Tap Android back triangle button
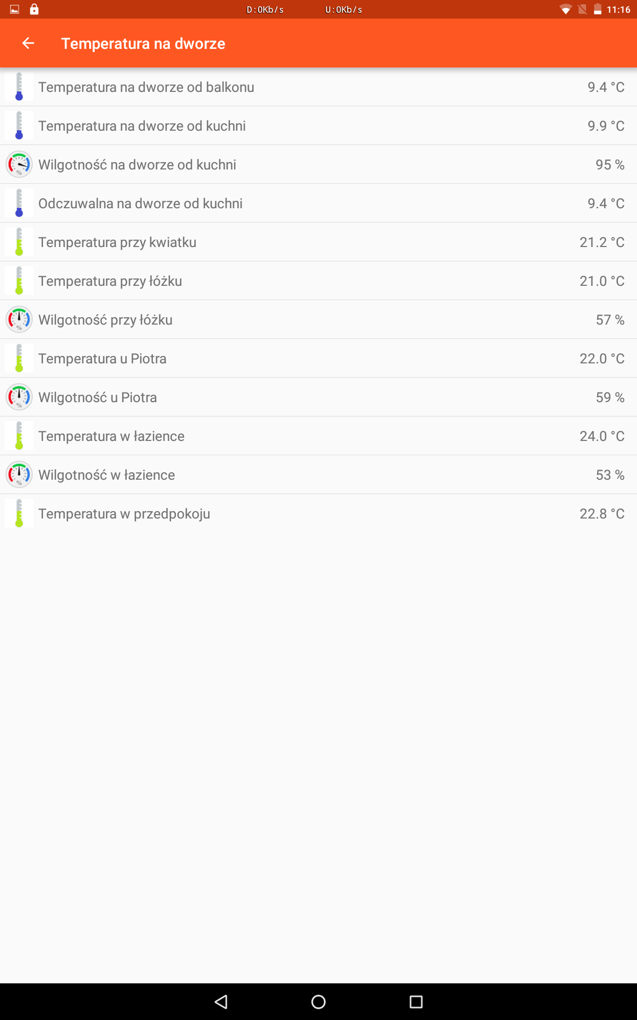Viewport: 637px width, 1020px height. pyautogui.click(x=221, y=1002)
